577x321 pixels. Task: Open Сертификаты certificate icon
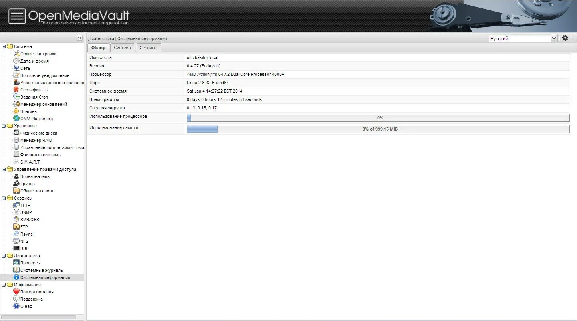pyautogui.click(x=16, y=90)
